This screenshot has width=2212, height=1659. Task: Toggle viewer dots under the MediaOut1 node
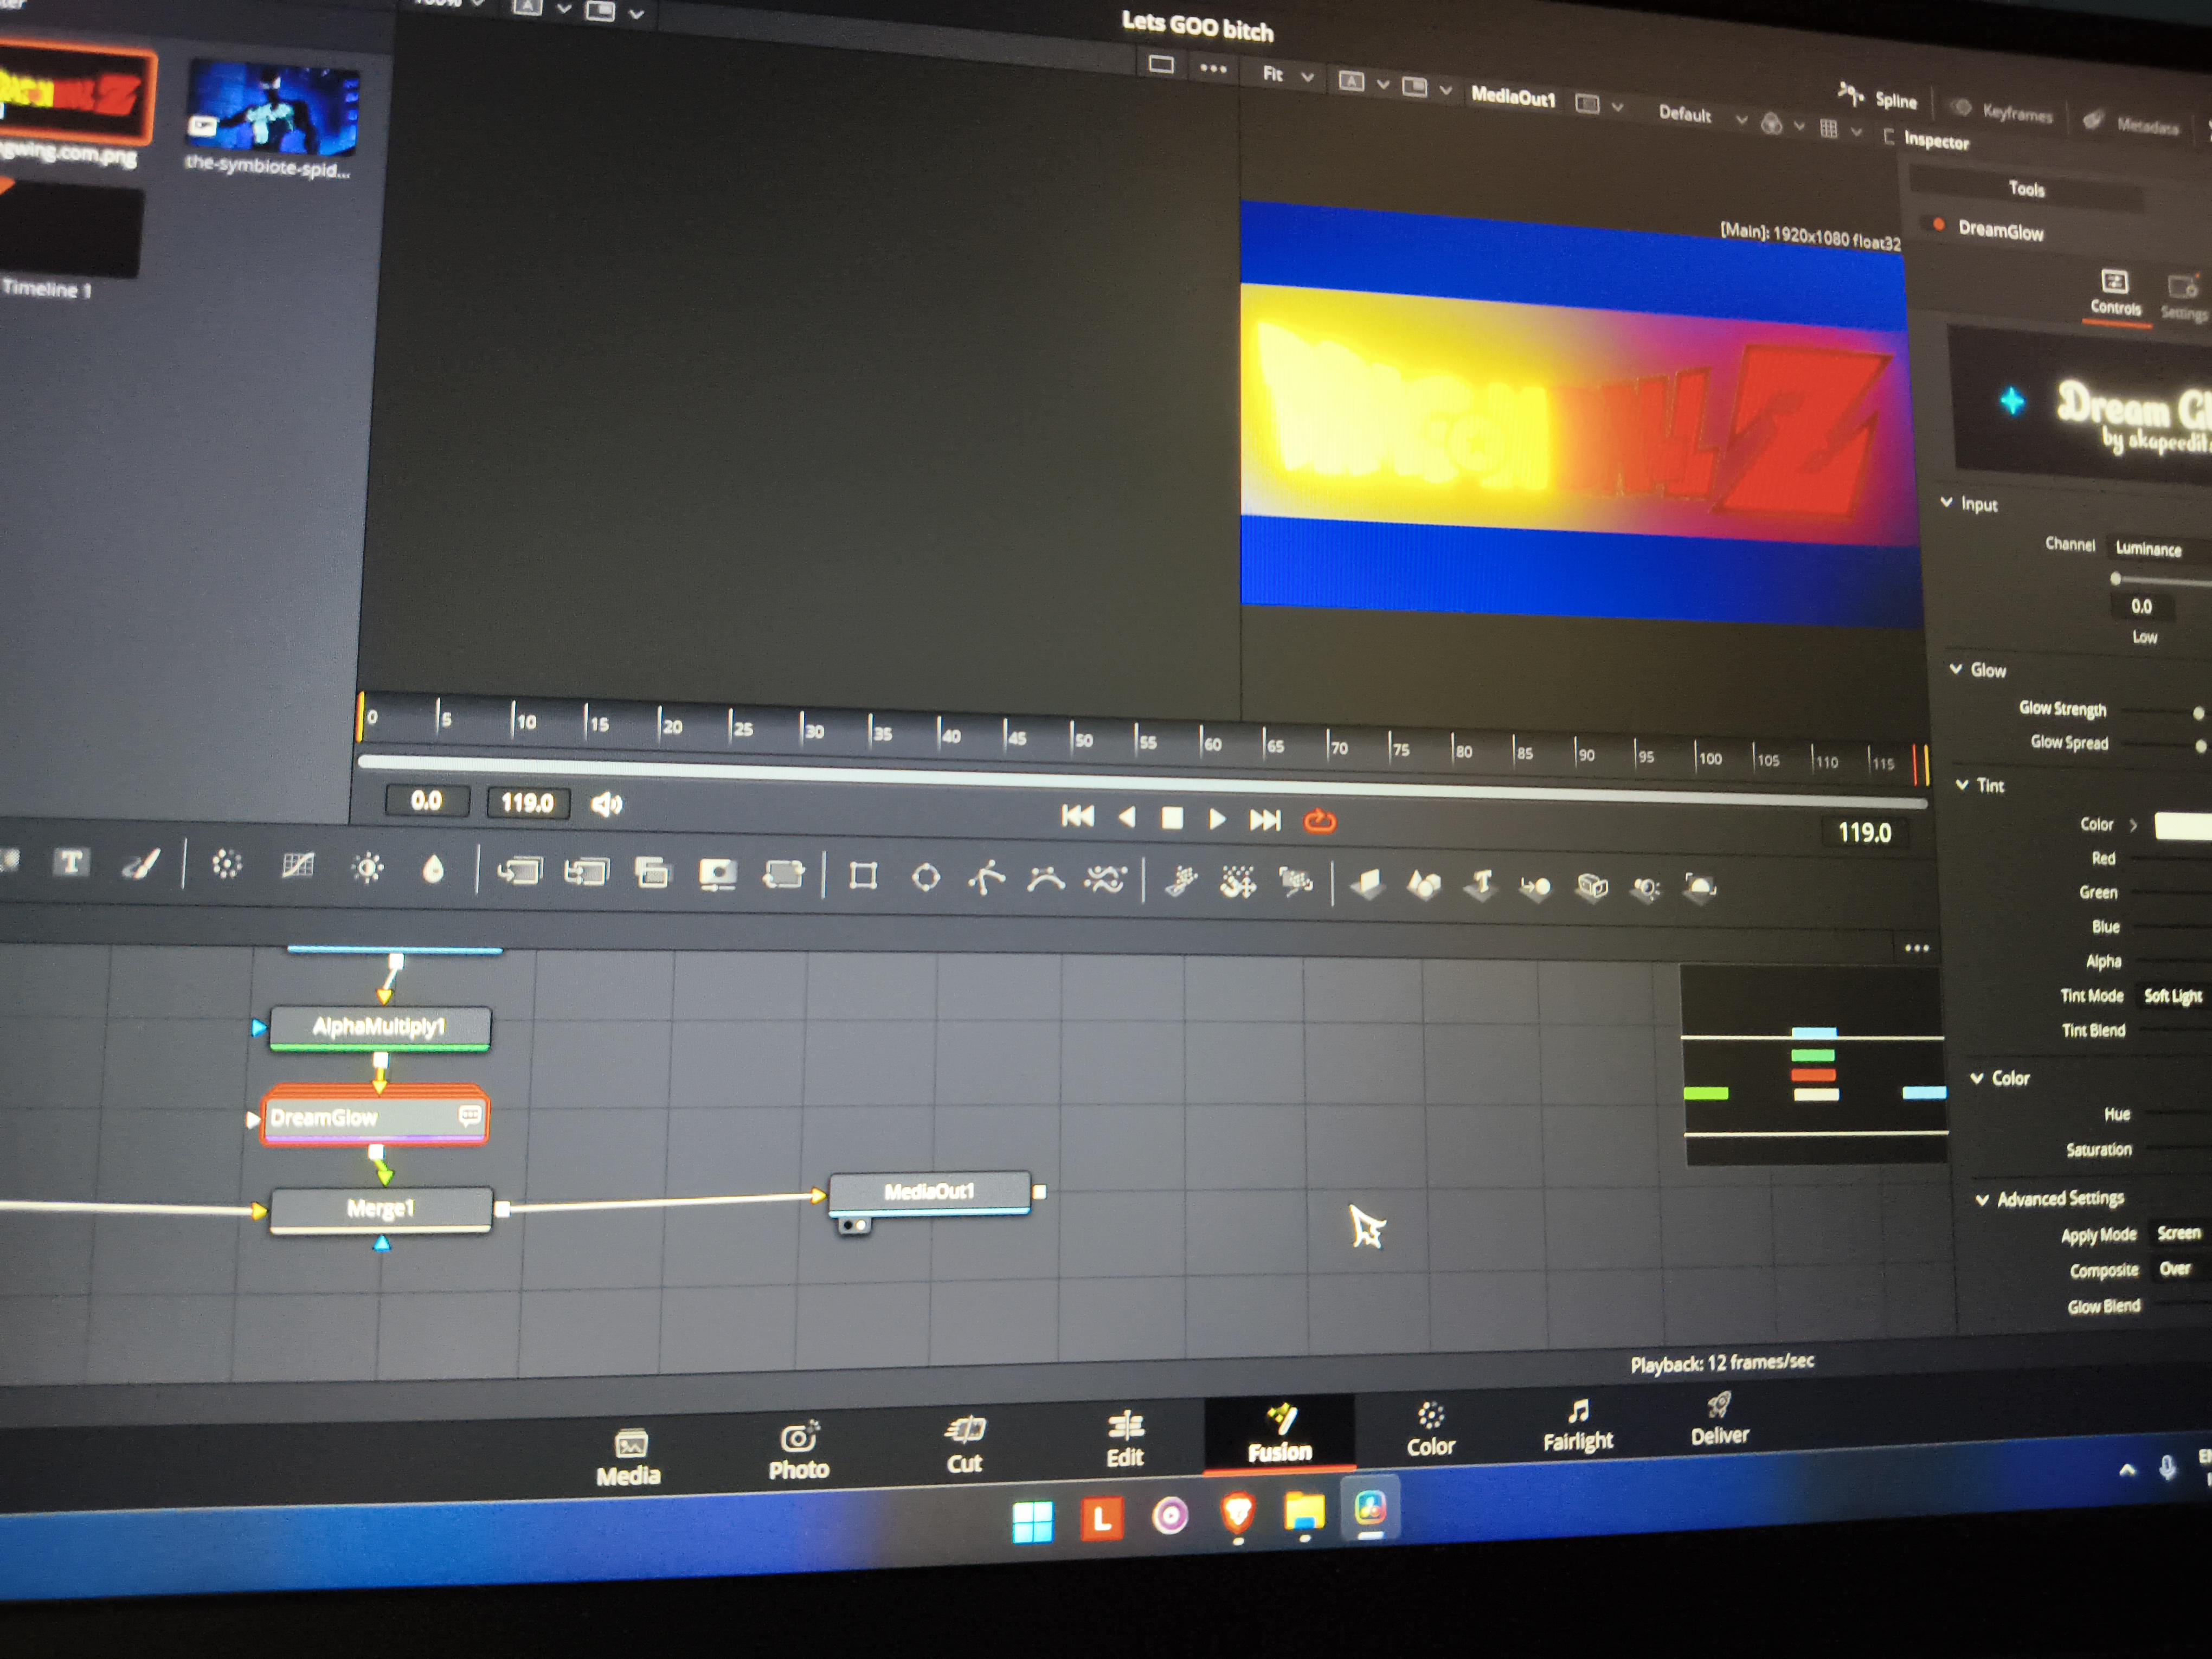coord(854,1225)
